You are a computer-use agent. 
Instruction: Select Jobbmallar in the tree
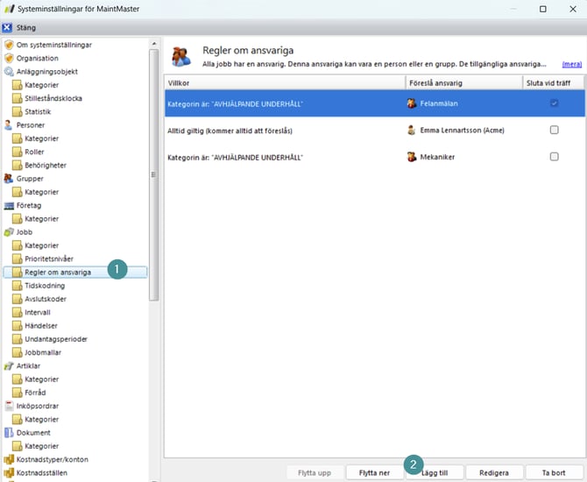point(43,353)
